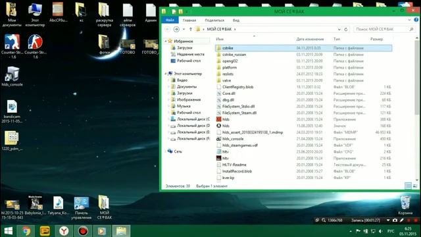
Task: Click the search field in МОЙ СЕРВАК
Action: click(384, 29)
